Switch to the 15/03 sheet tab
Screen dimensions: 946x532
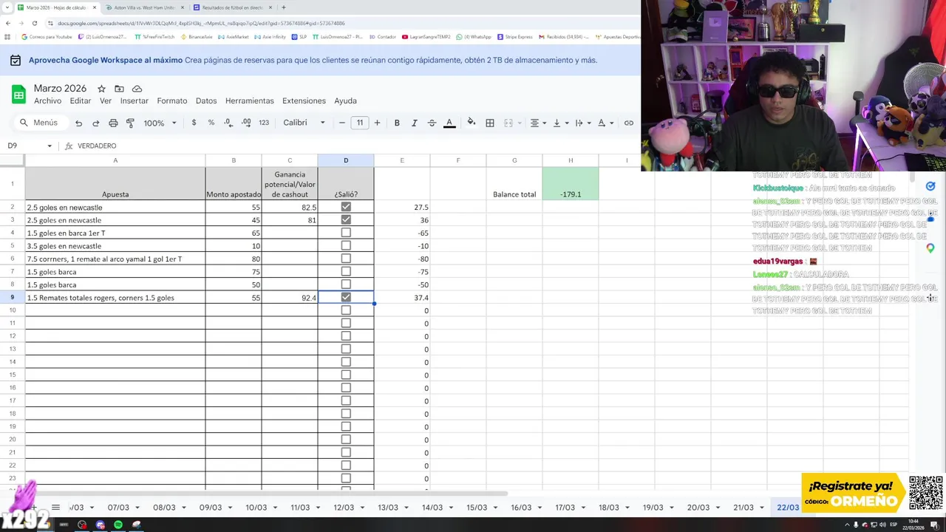[477, 508]
